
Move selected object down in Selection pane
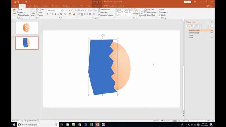pos(212,26)
